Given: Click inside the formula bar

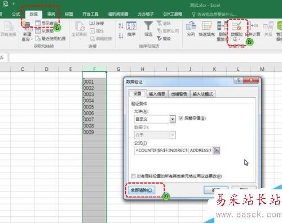Looking at the screenshot, I should [x=146, y=58].
